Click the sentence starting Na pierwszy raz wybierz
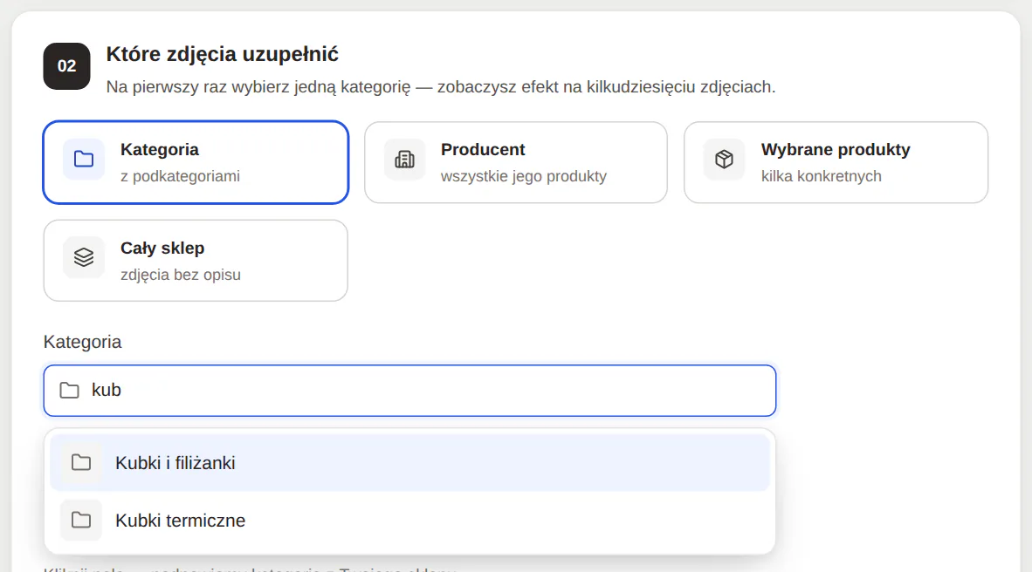The height and width of the screenshot is (572, 1032). point(441,87)
